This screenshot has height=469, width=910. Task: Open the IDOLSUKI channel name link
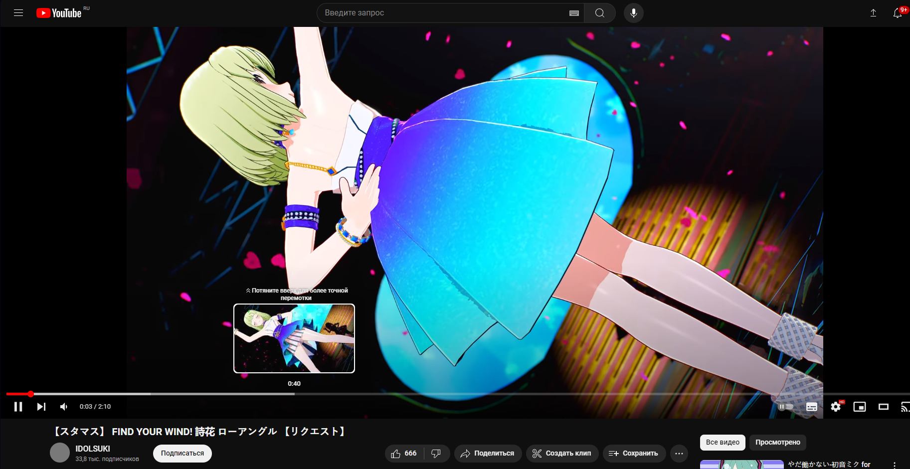93,449
